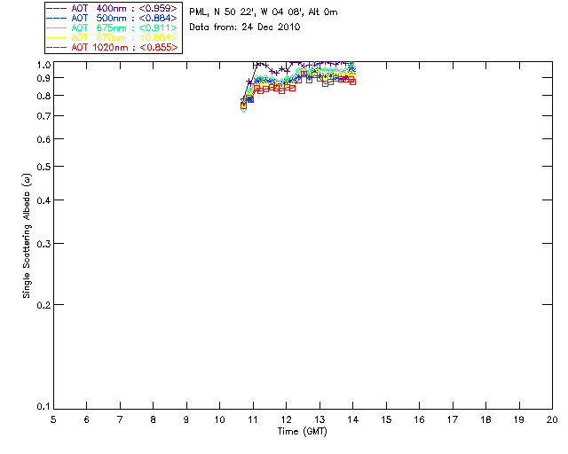
Task: Click the x-axis label 5
Action: coord(53,419)
